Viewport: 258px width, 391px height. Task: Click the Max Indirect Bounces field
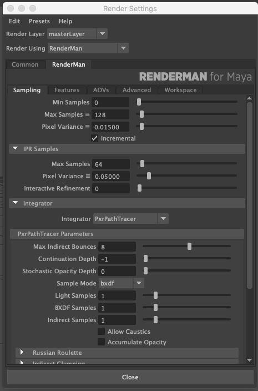[117, 247]
